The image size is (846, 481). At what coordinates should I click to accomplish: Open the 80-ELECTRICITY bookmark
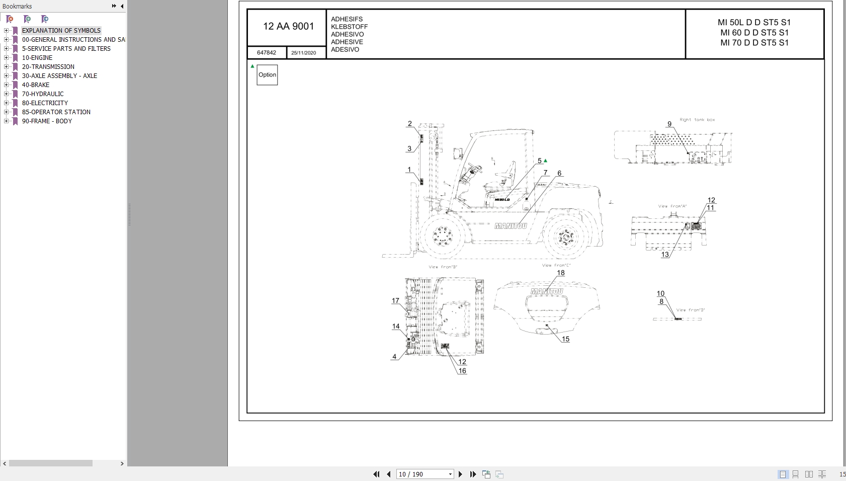click(x=45, y=103)
